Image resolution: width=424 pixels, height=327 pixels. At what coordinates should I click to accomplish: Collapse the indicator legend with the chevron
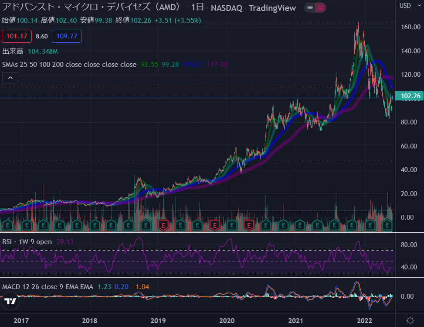click(10, 78)
